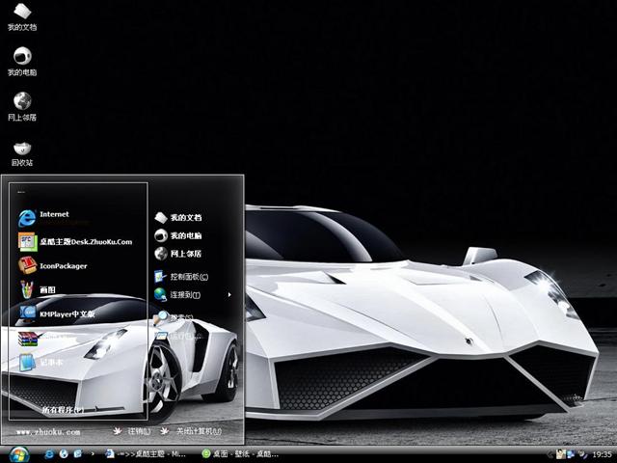The height and width of the screenshot is (463, 617).
Task: Open 画图 (Paint) in Start menu
Action: click(46, 289)
